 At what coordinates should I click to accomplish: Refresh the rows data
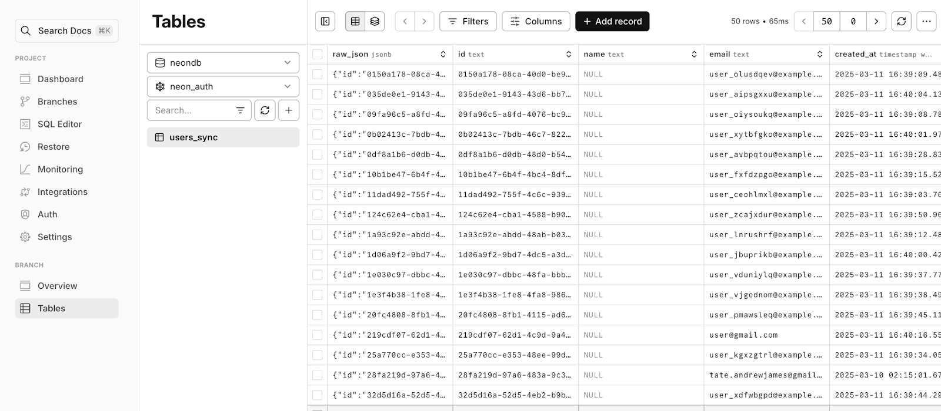click(x=902, y=21)
